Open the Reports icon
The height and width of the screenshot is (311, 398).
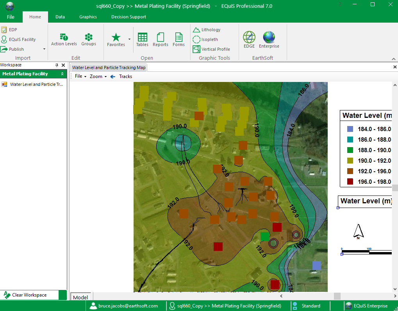click(160, 39)
